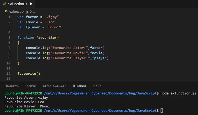The height and width of the screenshot is (115, 198).
Task: Click the unsaved dot on exfunction.js tab
Action: [x=31, y=4]
